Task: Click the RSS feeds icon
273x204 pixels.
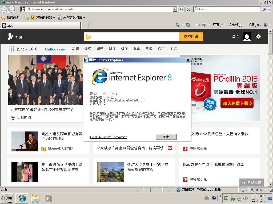Action: point(188,25)
